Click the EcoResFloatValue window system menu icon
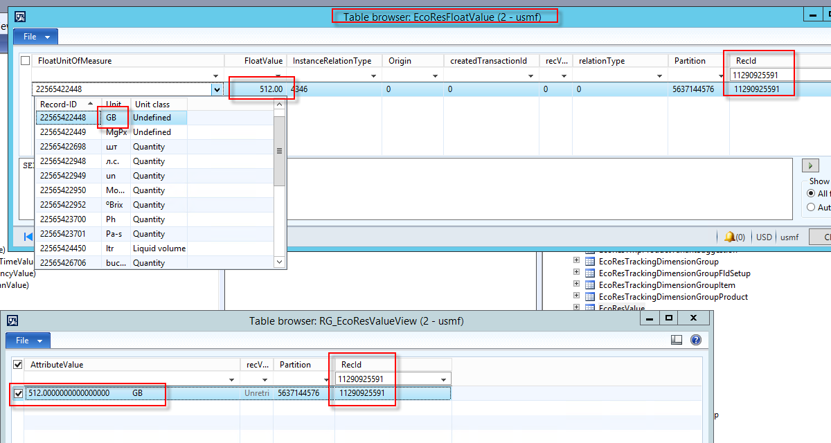Viewport: 831px width, 443px height. (x=21, y=17)
